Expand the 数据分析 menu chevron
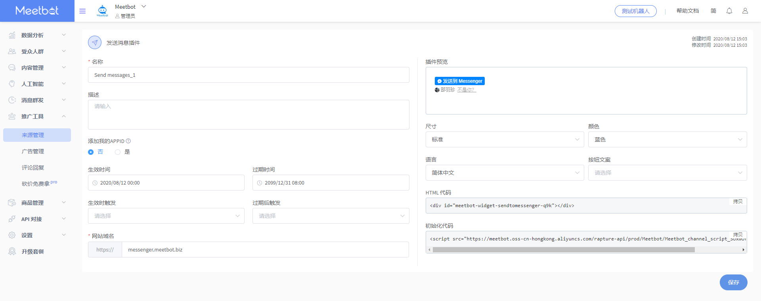Viewport: 761px width, 301px height. coord(64,35)
